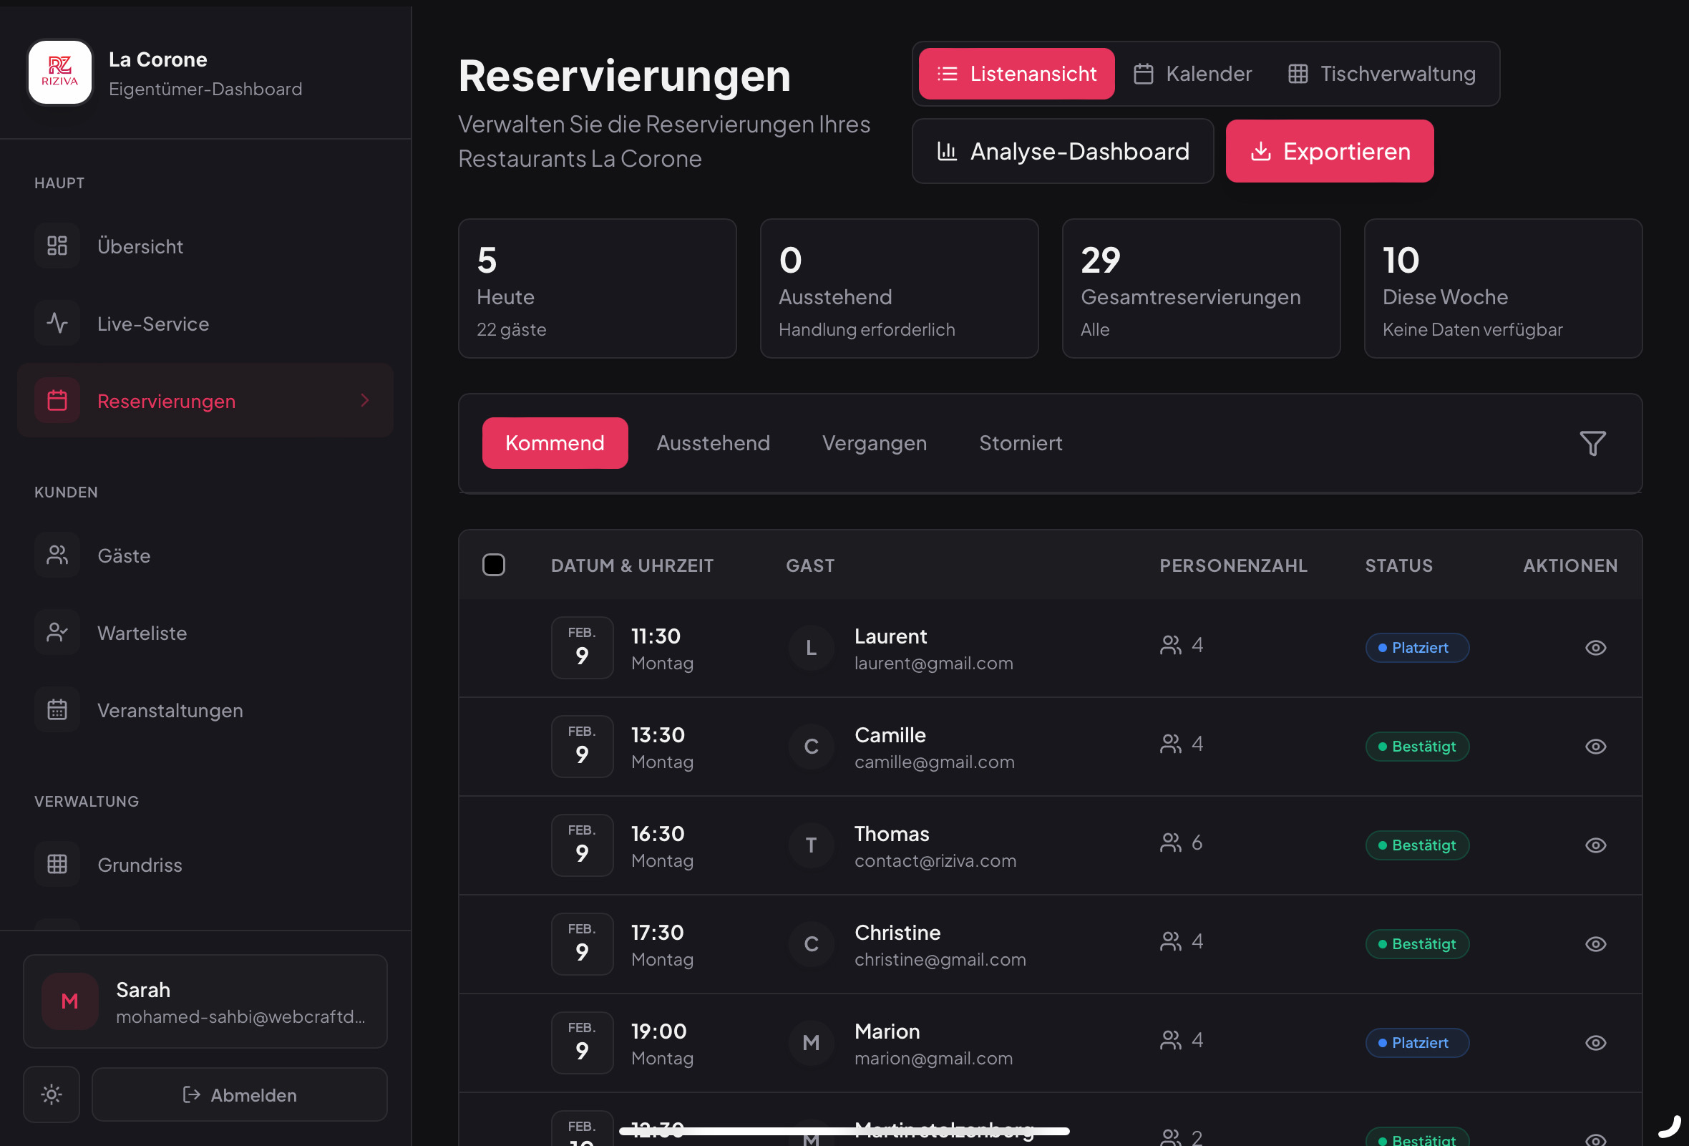Click the Diese Woche stat card
The height and width of the screenshot is (1146, 1689).
point(1503,288)
